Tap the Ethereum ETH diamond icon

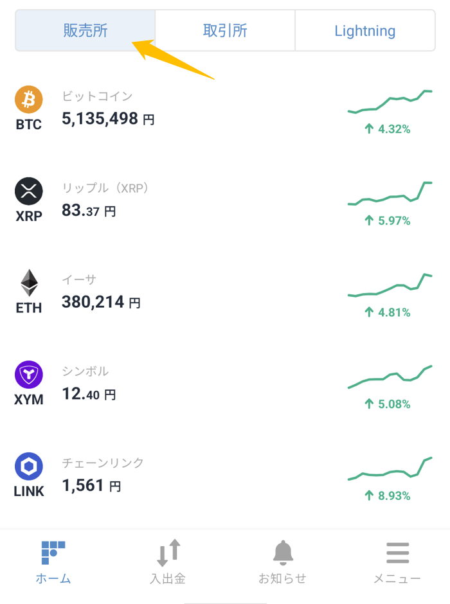pos(29,283)
